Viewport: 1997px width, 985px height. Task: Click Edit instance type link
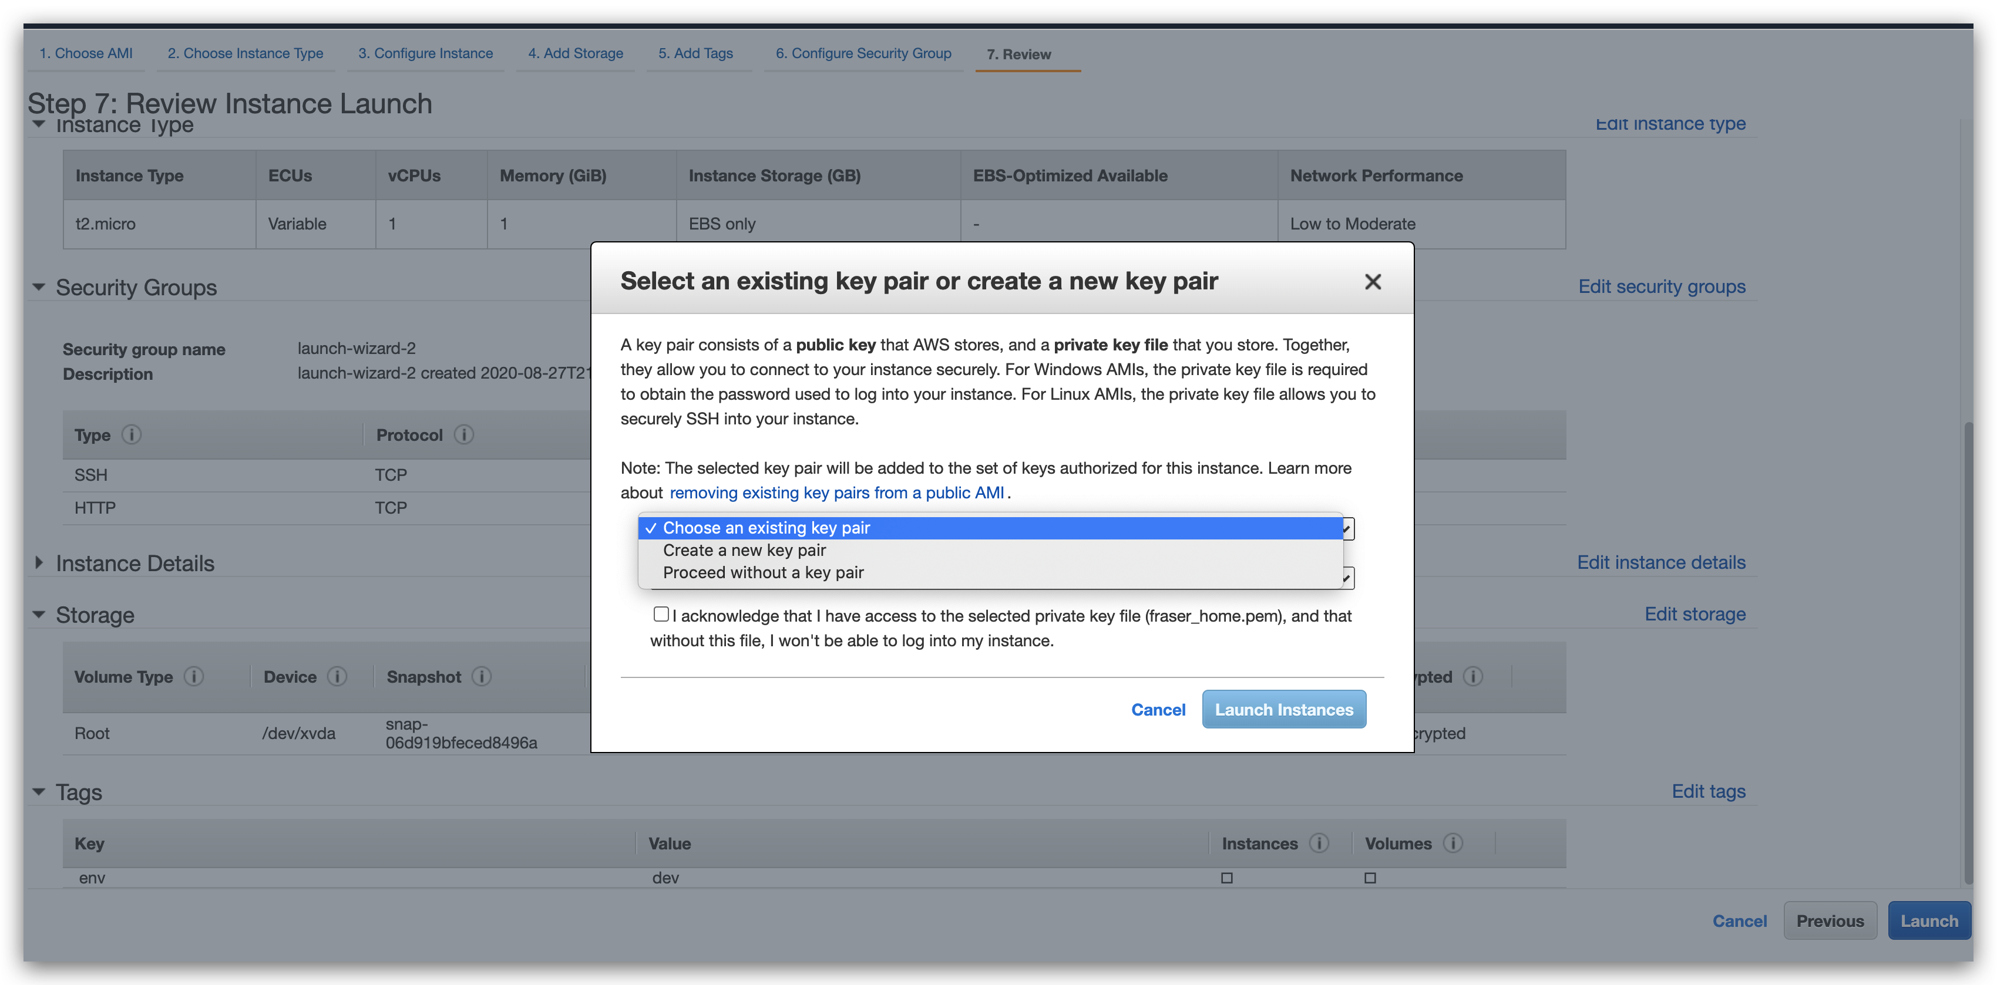tap(1669, 122)
